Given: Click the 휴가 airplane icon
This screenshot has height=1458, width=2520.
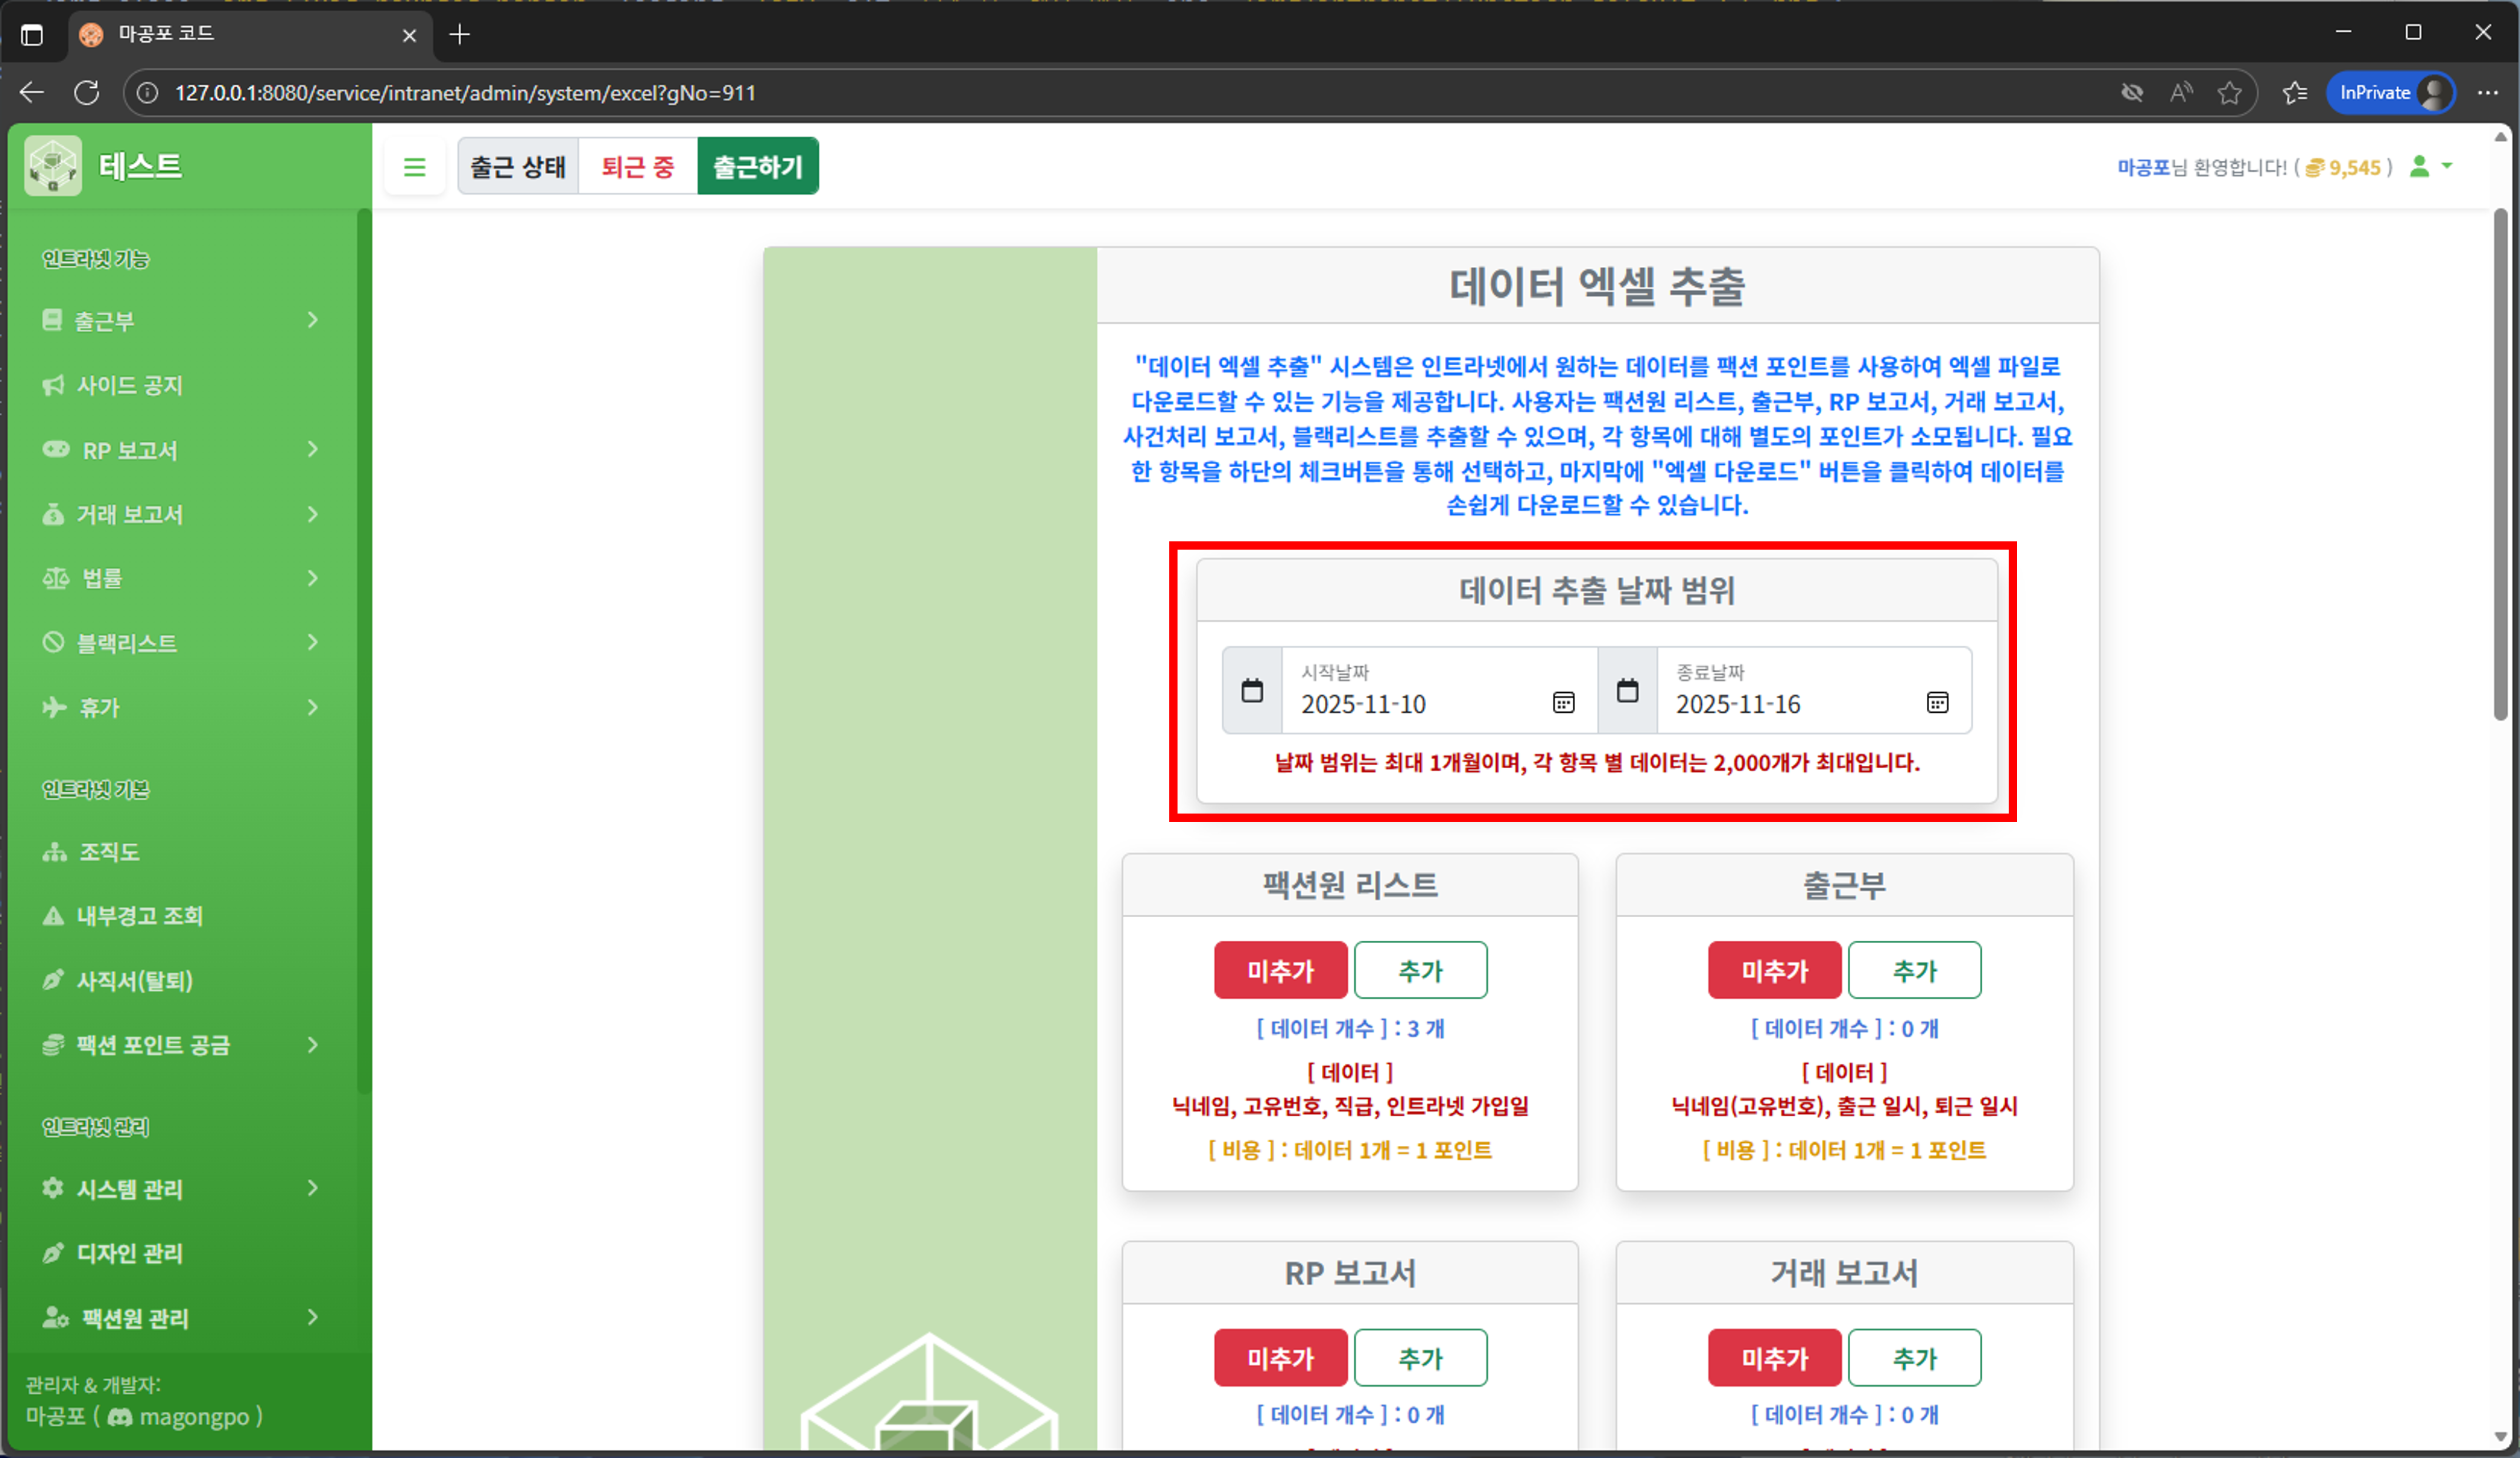Looking at the screenshot, I should [55, 707].
